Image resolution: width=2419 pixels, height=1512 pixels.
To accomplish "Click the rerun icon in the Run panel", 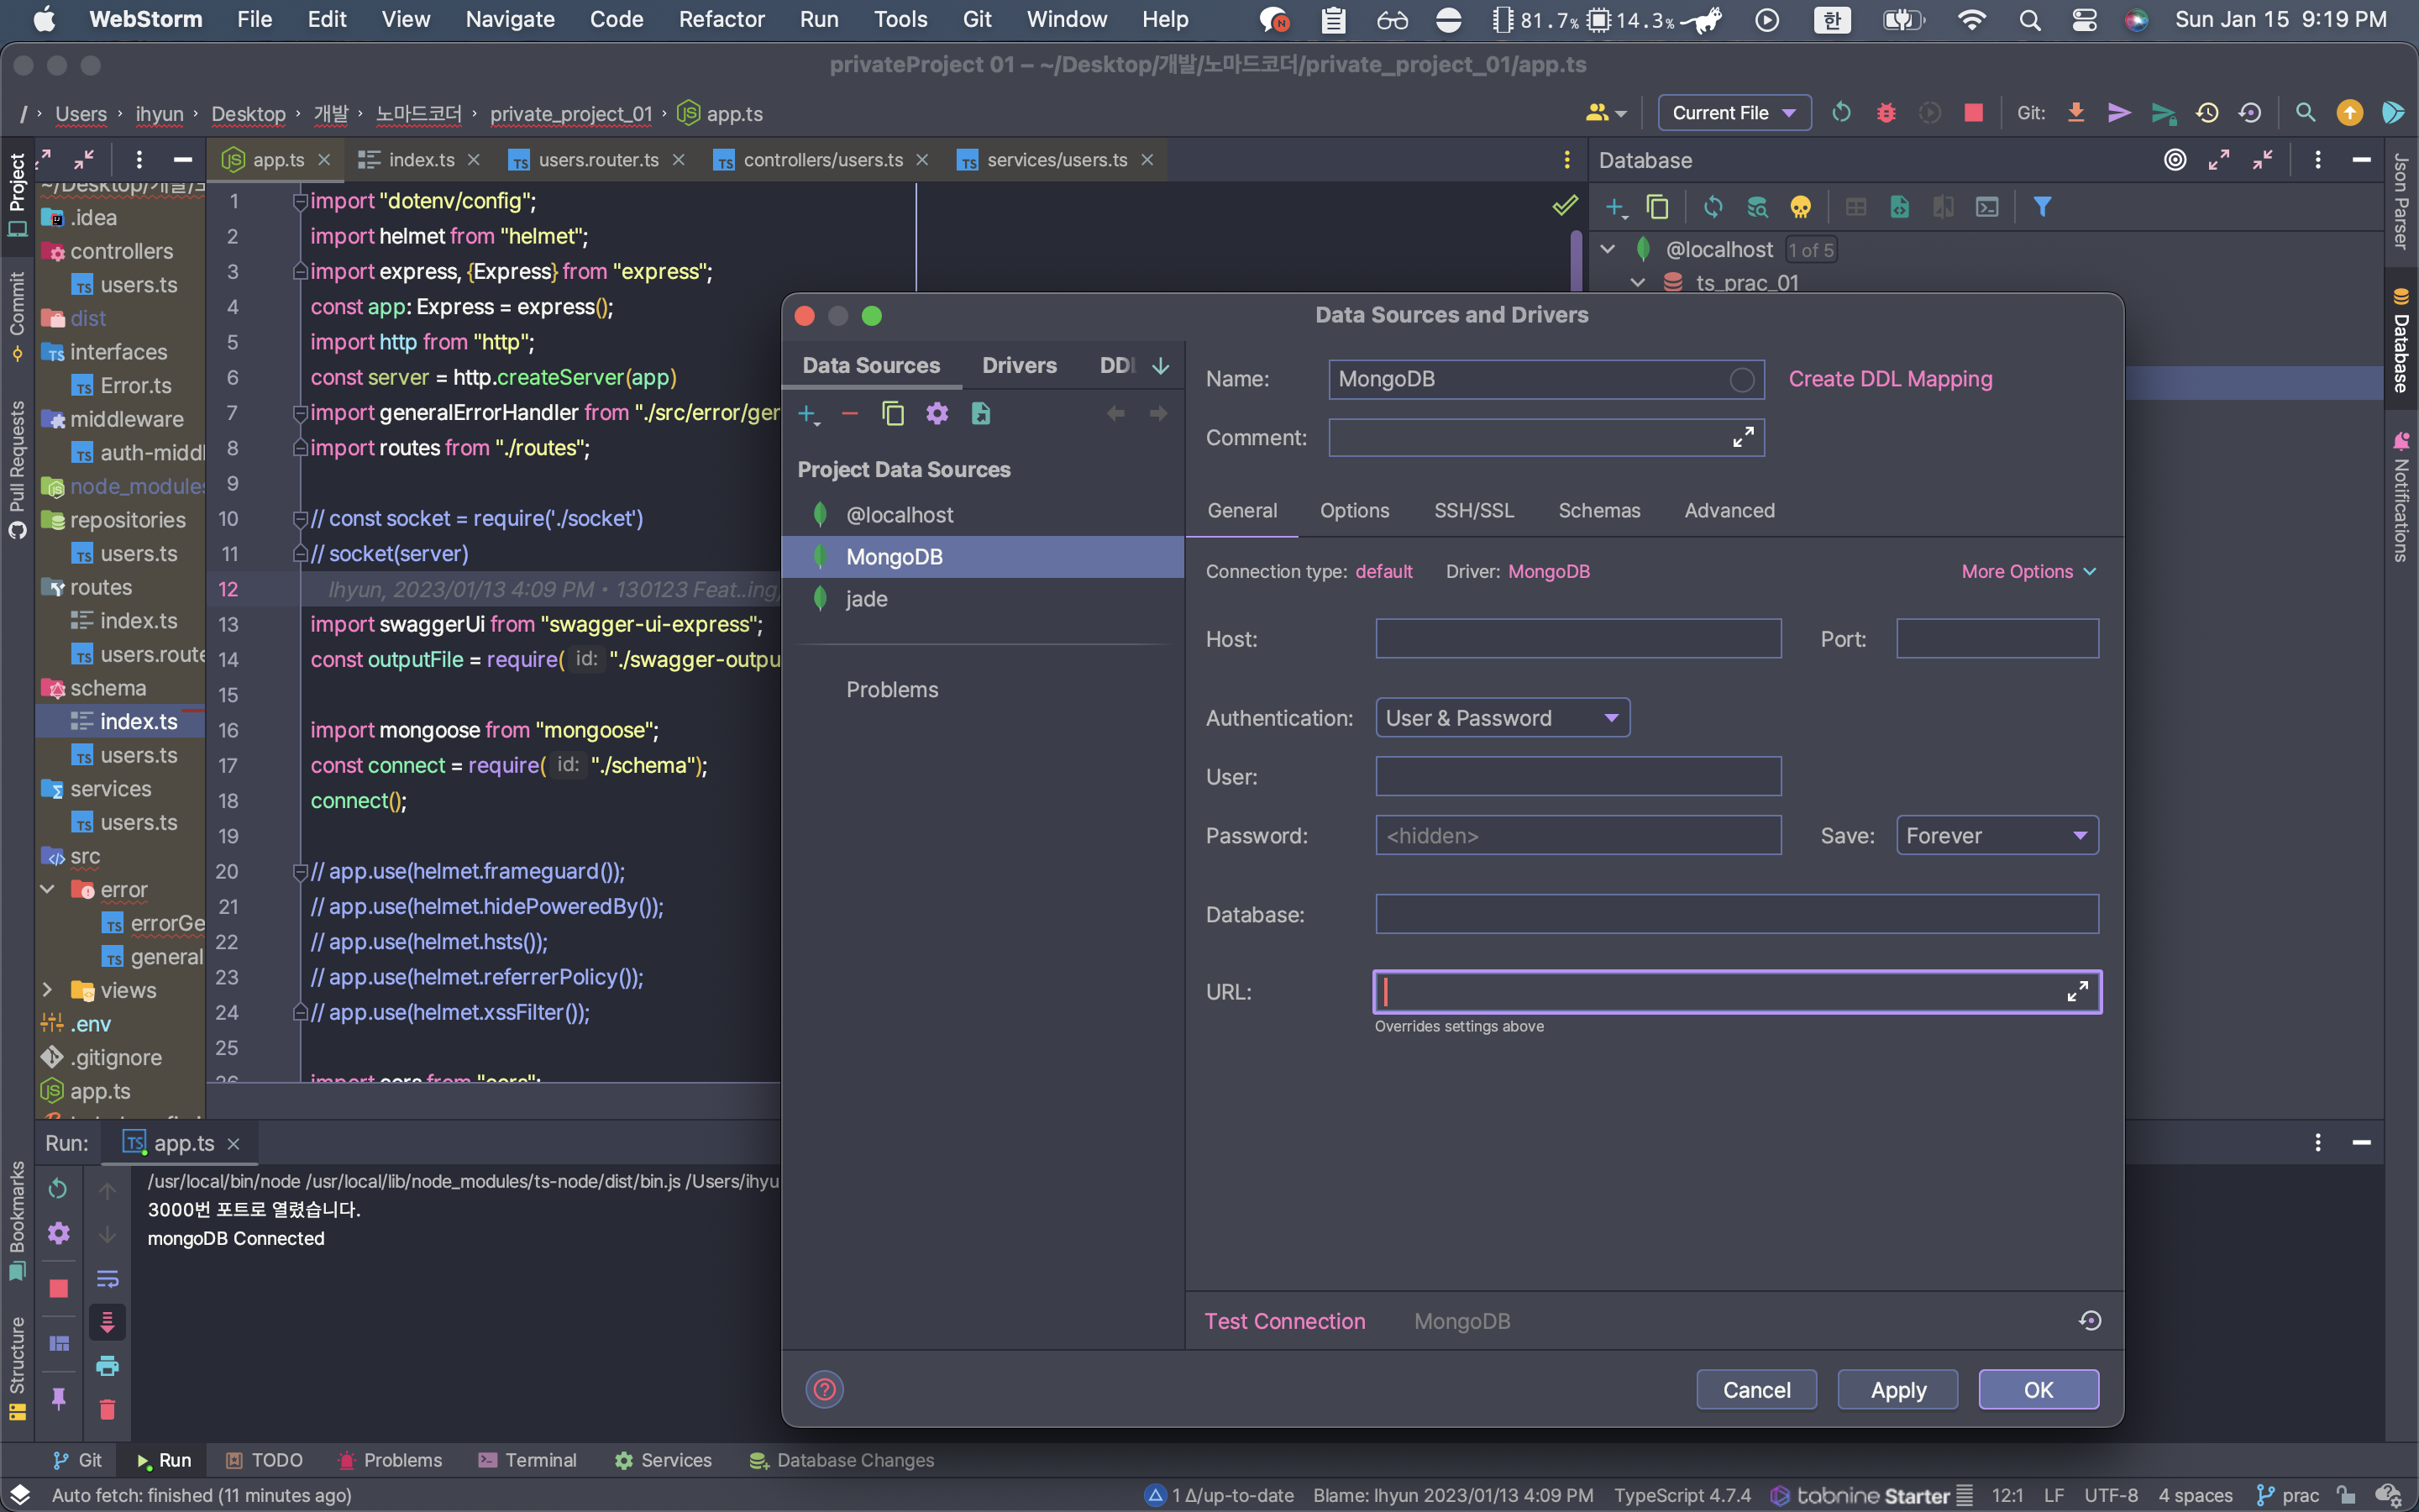I will [x=58, y=1188].
